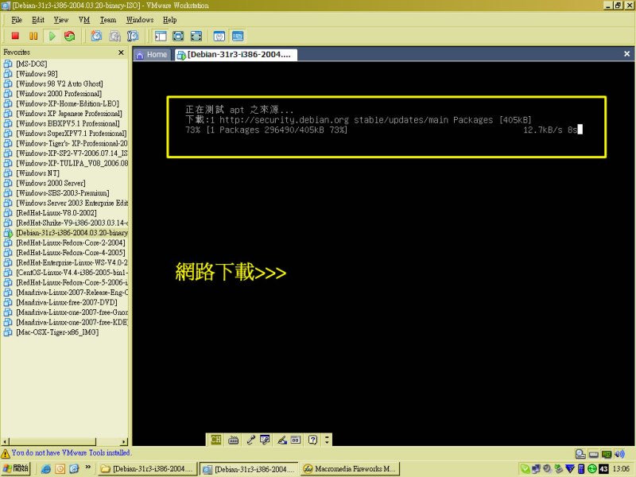This screenshot has height=477, width=636.
Task: Switch to the Home tab
Action: pyautogui.click(x=153, y=55)
